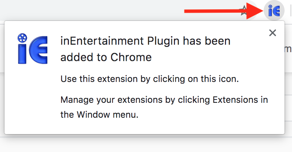Click the film reel atop the popup logo
The width and height of the screenshot is (292, 152).
pos(23,38)
